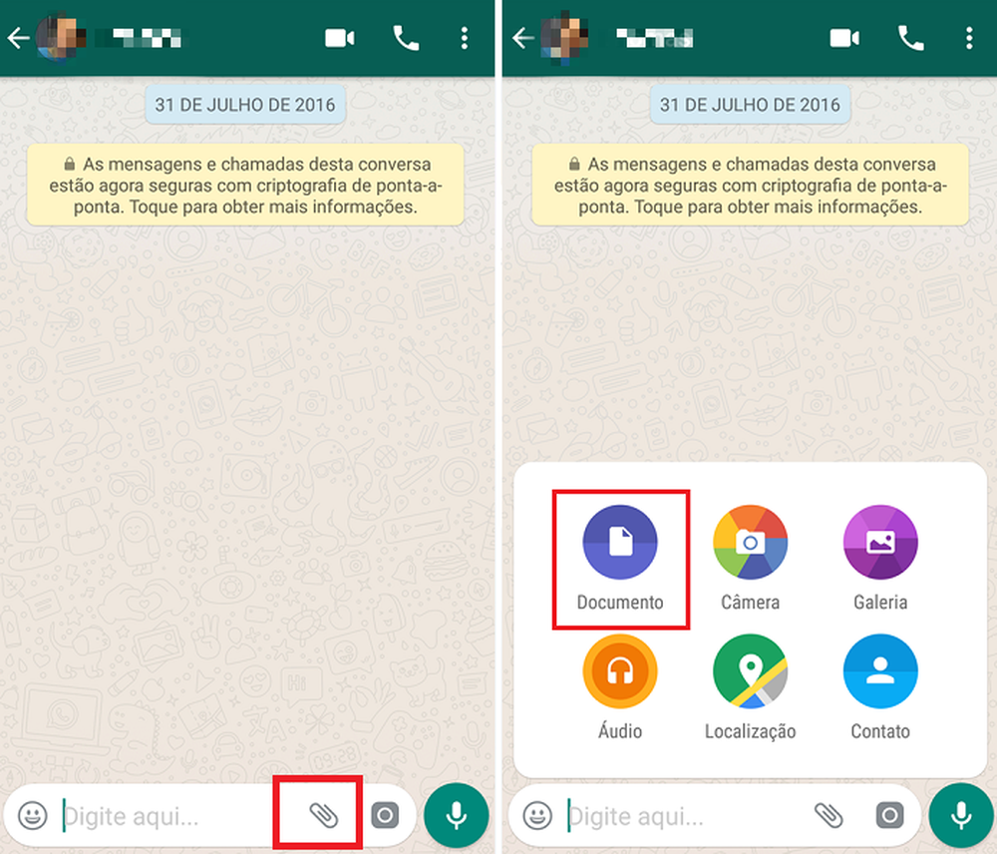Select the Câmera attachment option
997x854 pixels.
(751, 558)
